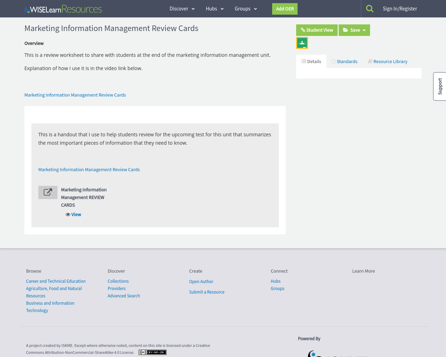Open the Support side panel
446x357 pixels.
click(x=440, y=86)
